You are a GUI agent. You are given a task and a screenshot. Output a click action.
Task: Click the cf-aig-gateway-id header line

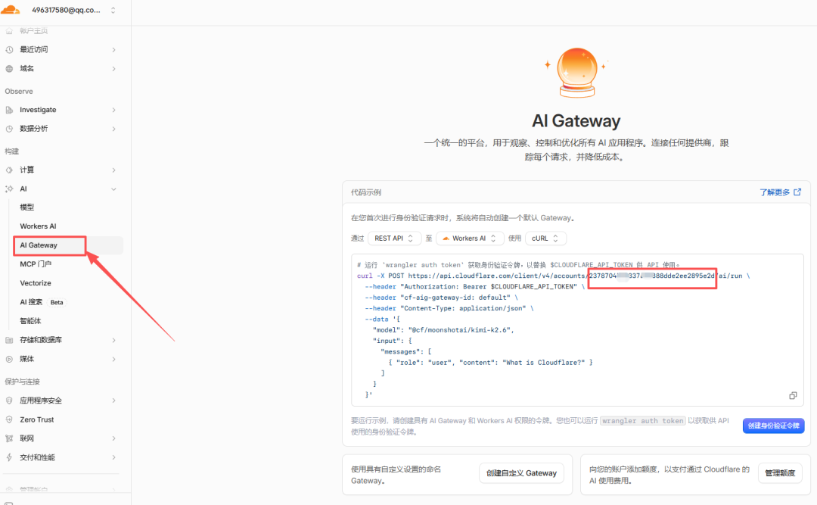coord(441,298)
